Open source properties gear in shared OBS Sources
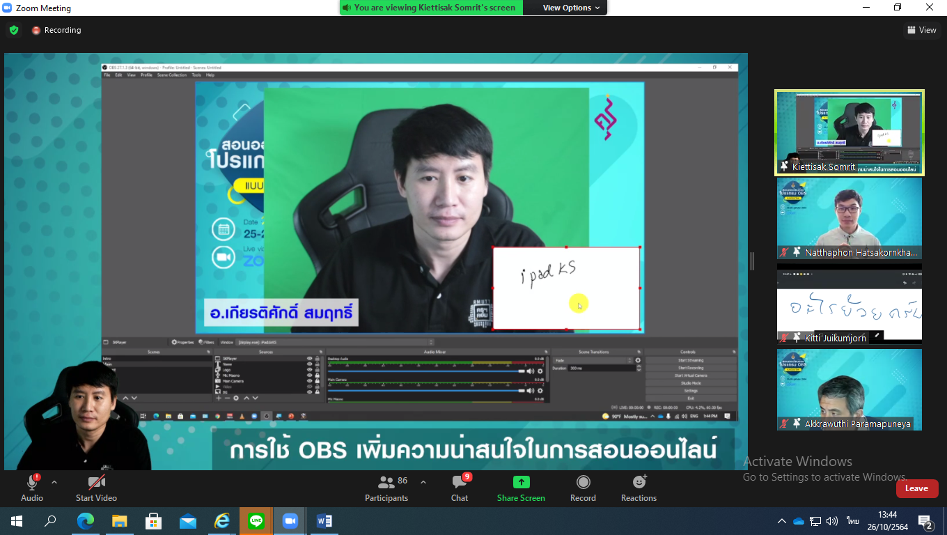This screenshot has width=947, height=535. coord(236,398)
